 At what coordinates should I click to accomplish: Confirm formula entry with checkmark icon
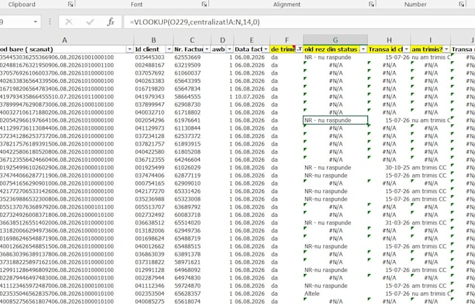click(x=90, y=22)
